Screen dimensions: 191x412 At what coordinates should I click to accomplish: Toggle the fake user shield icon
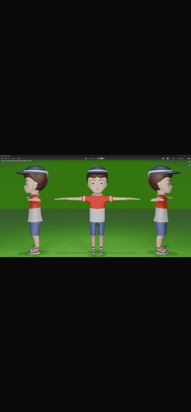coord(98,158)
